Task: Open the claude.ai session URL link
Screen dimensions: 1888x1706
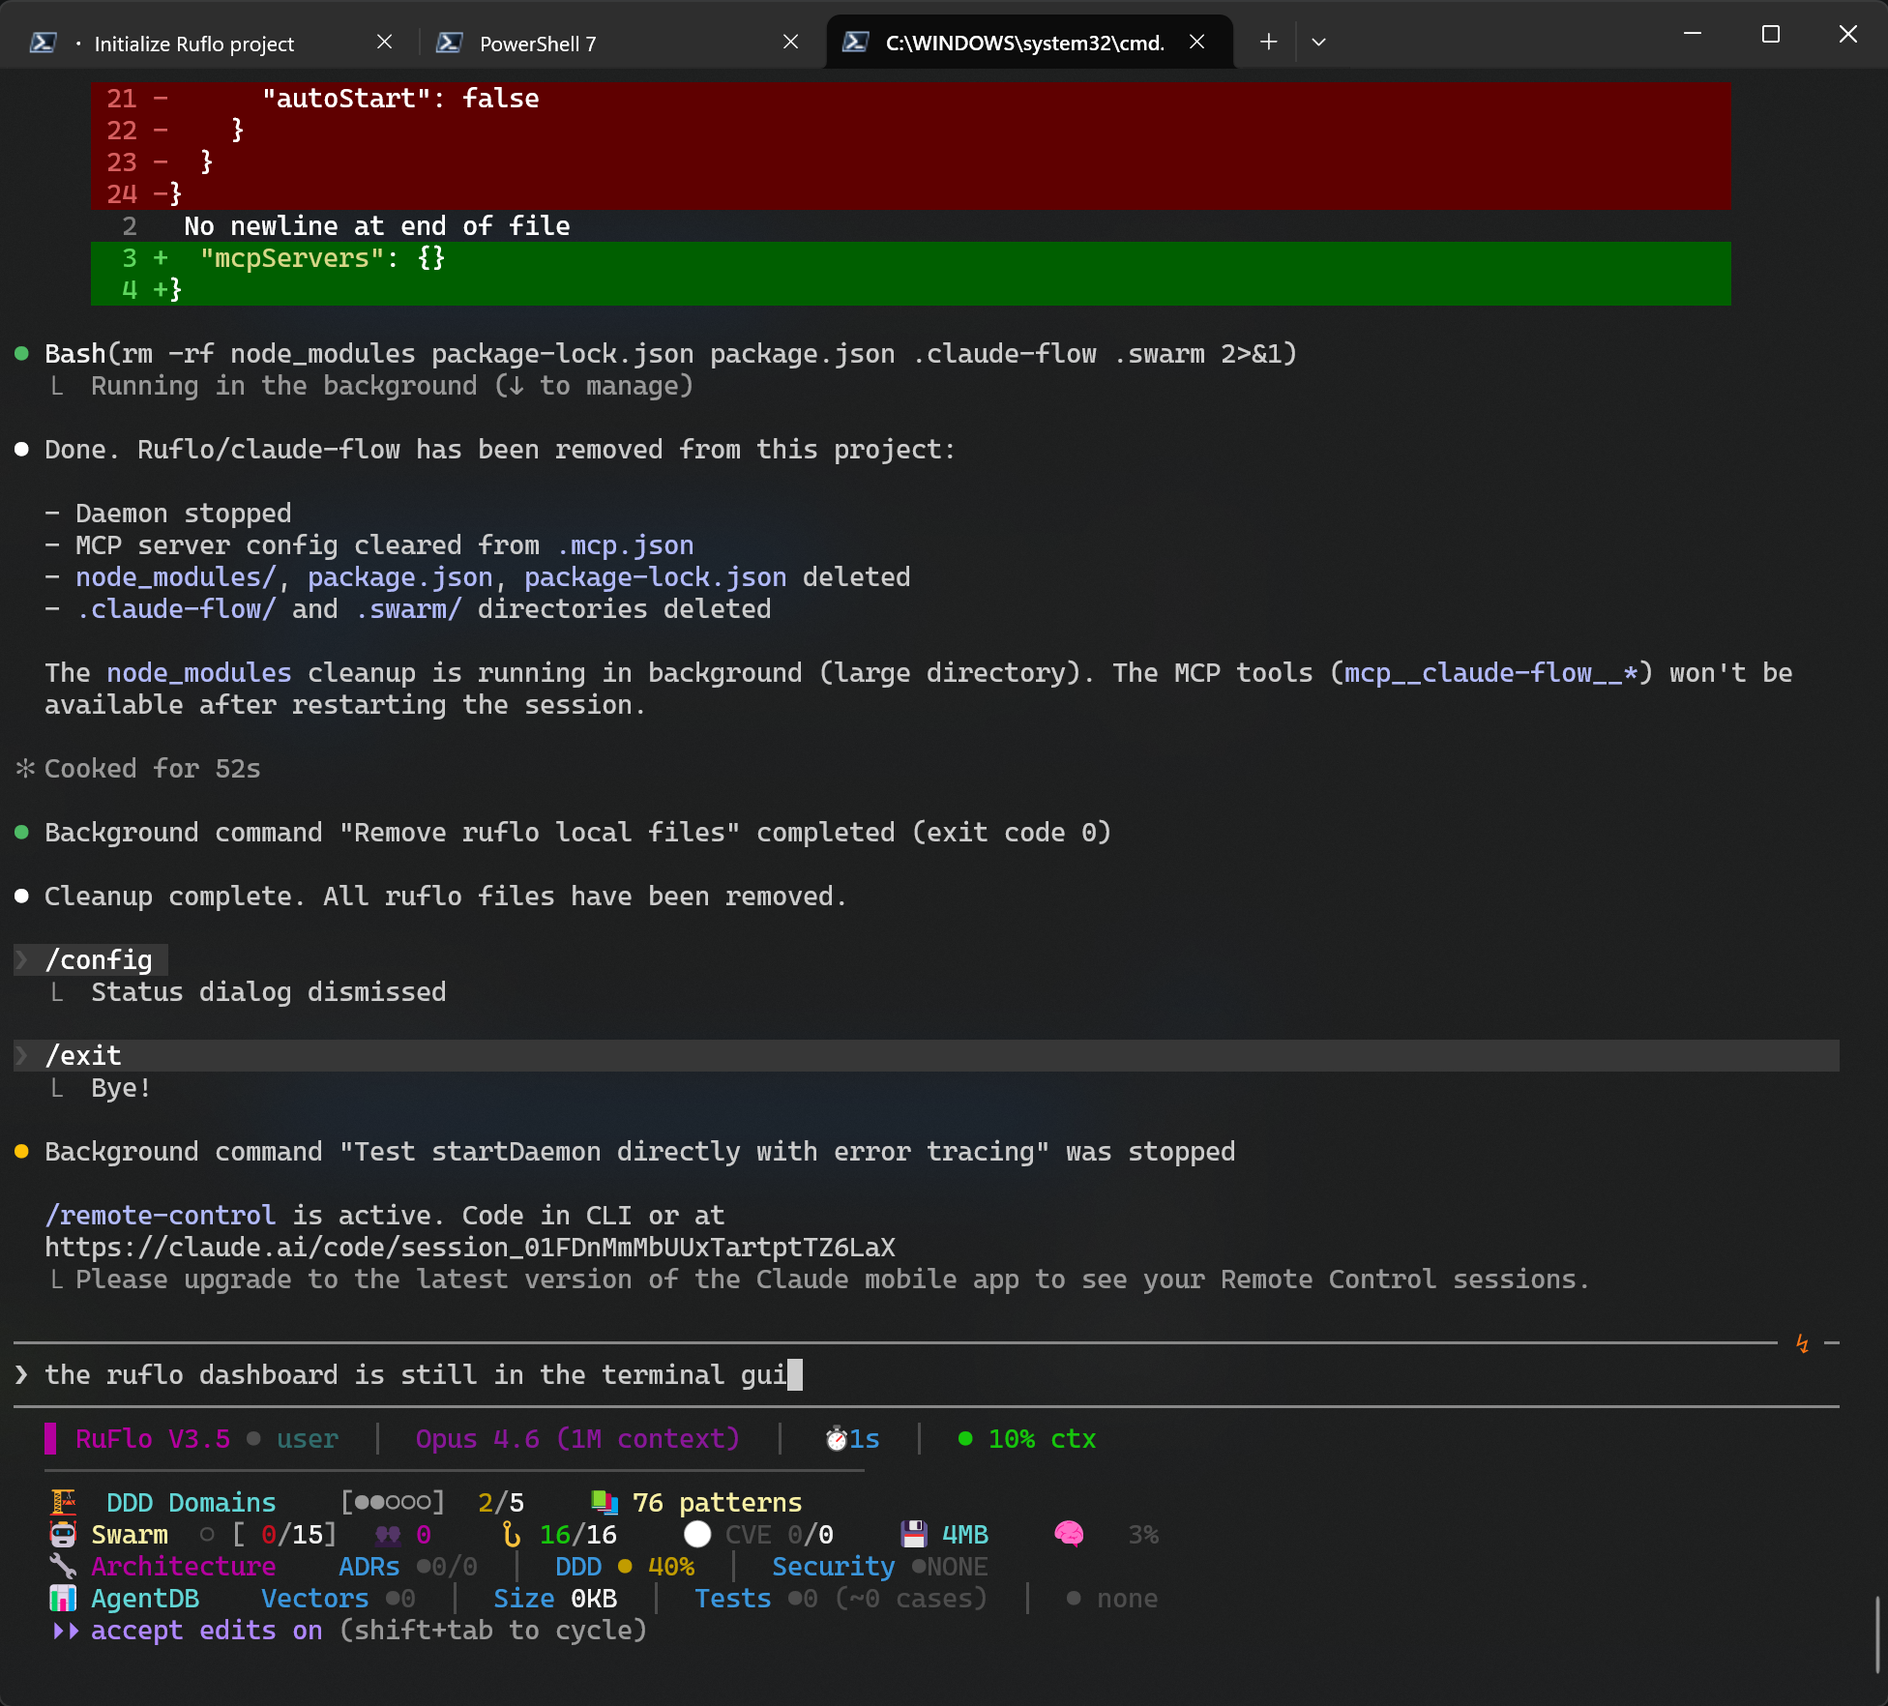Action: click(x=470, y=1247)
